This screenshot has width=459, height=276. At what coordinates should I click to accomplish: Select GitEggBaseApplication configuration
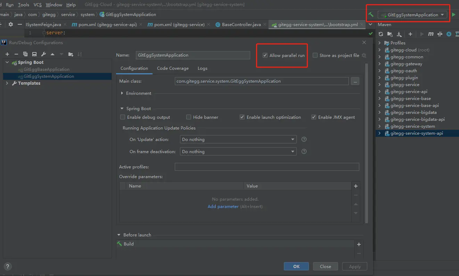tap(46, 69)
